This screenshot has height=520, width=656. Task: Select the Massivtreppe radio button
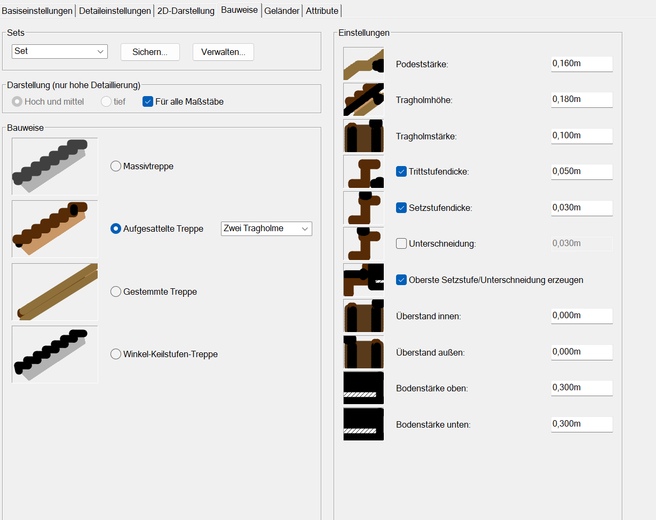coord(116,166)
